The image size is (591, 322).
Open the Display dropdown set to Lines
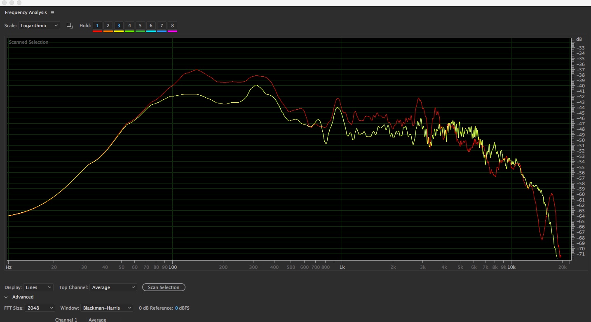click(x=38, y=287)
